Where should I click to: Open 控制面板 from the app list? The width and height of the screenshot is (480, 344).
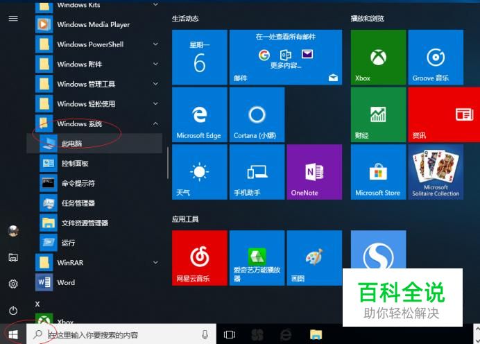click(94, 163)
